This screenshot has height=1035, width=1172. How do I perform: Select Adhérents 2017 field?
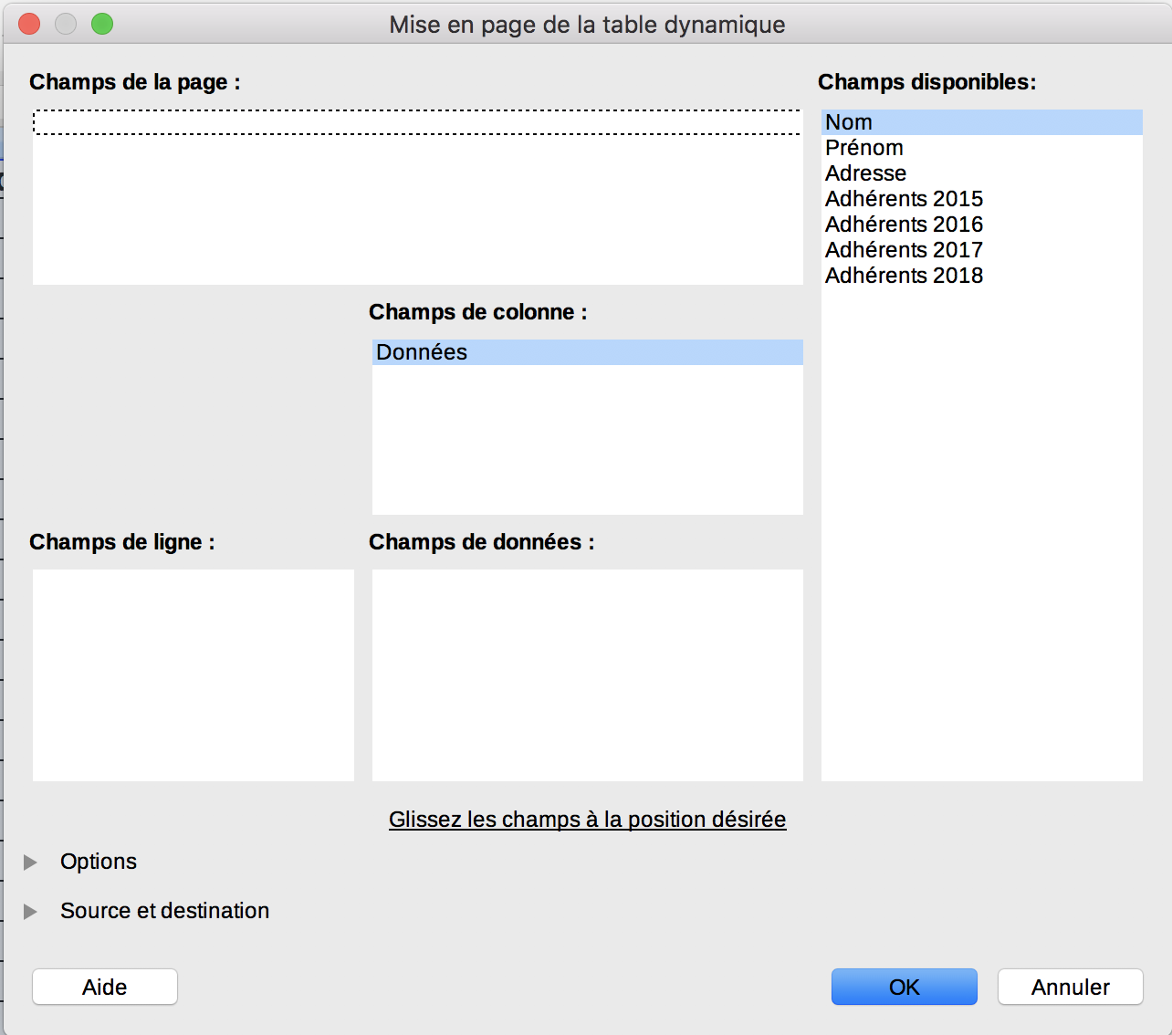[x=982, y=250]
